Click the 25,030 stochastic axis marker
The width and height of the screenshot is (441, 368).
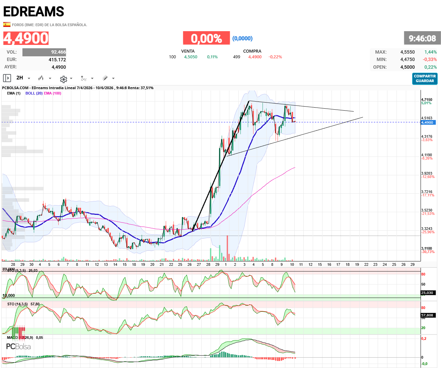point(427,293)
